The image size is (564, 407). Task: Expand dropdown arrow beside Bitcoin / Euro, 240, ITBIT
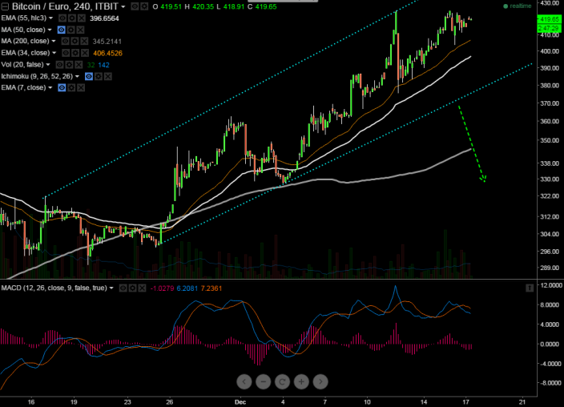(x=123, y=7)
